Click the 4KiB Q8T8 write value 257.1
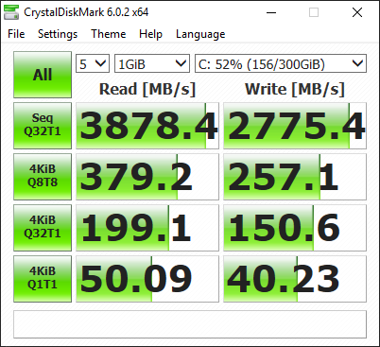Screen dimensions: 380x347 coord(295,177)
